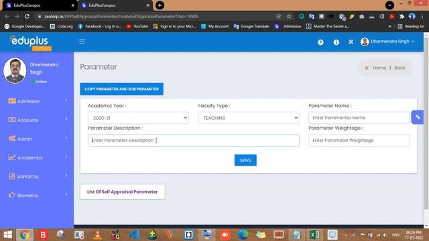
Task: Open the Admission sidebar menu item
Action: [37, 101]
